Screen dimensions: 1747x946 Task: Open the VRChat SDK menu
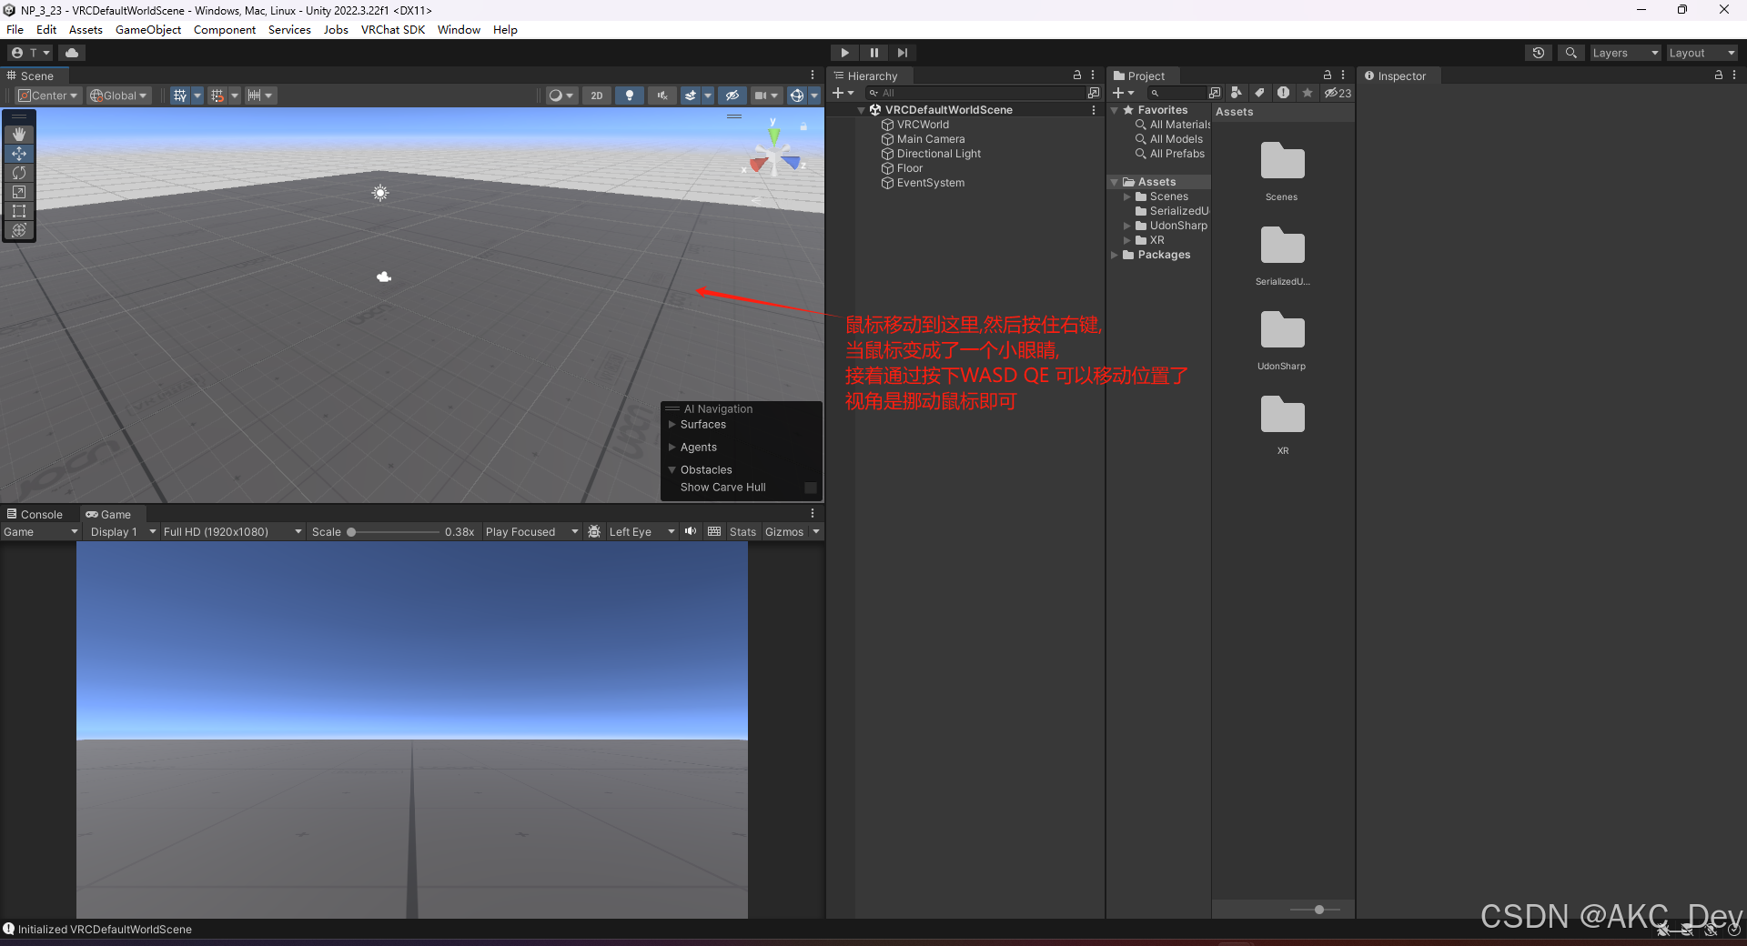pos(393,30)
